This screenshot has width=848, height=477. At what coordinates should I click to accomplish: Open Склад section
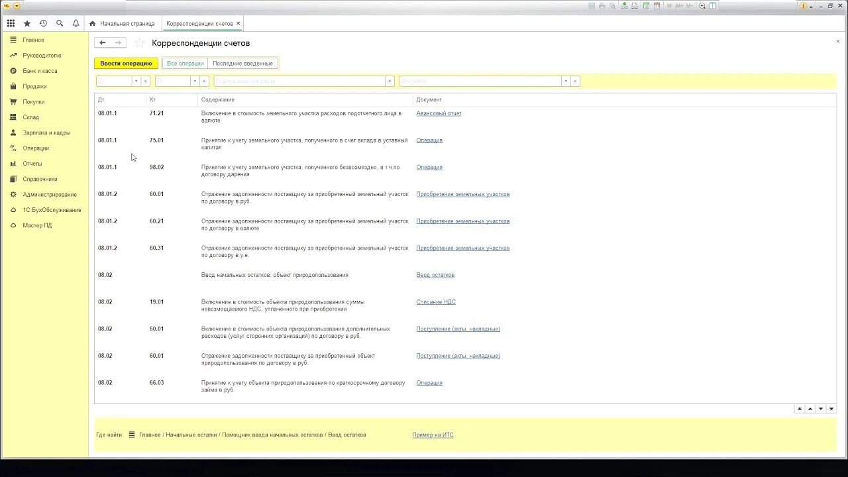[x=30, y=117]
